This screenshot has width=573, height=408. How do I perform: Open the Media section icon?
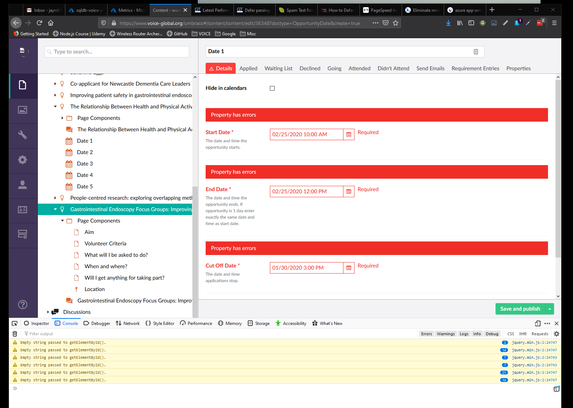[x=22, y=110]
